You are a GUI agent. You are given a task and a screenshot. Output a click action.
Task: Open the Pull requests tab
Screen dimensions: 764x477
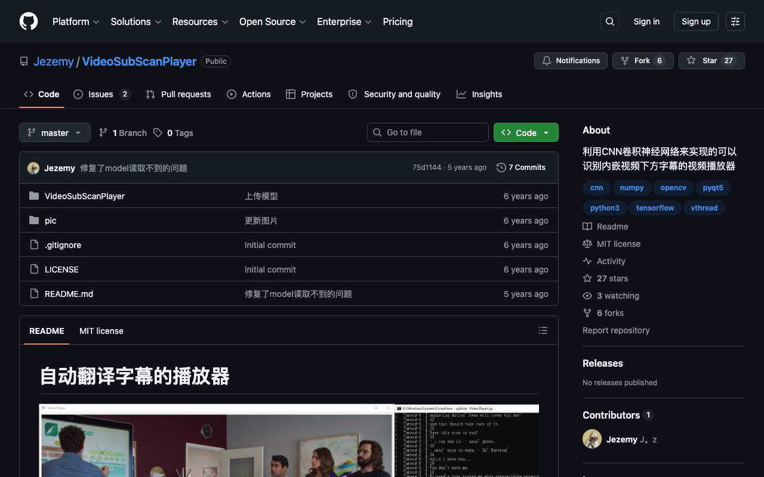(178, 94)
